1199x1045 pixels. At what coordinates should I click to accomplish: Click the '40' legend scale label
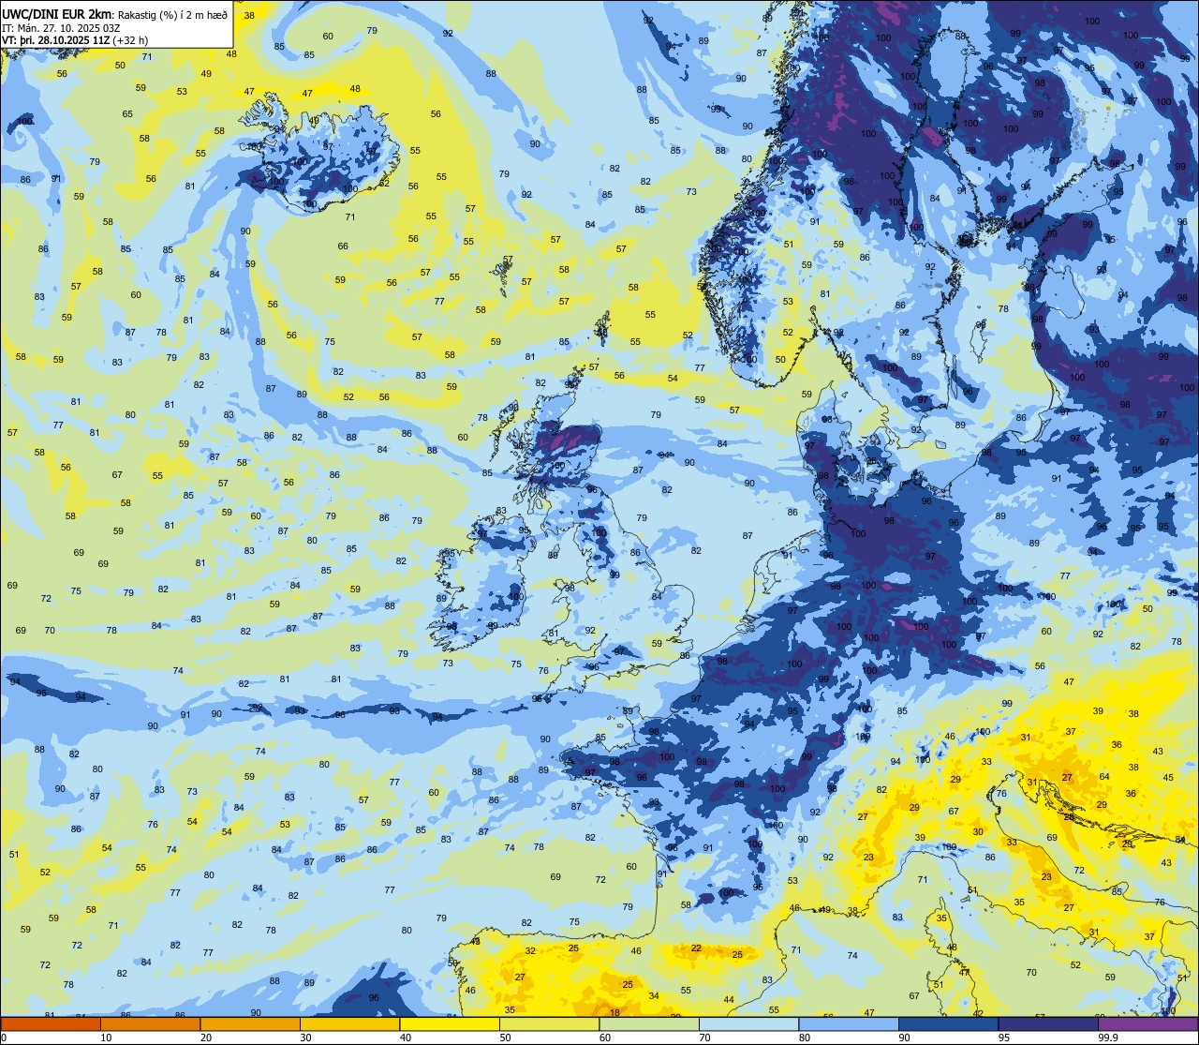pyautogui.click(x=406, y=1038)
